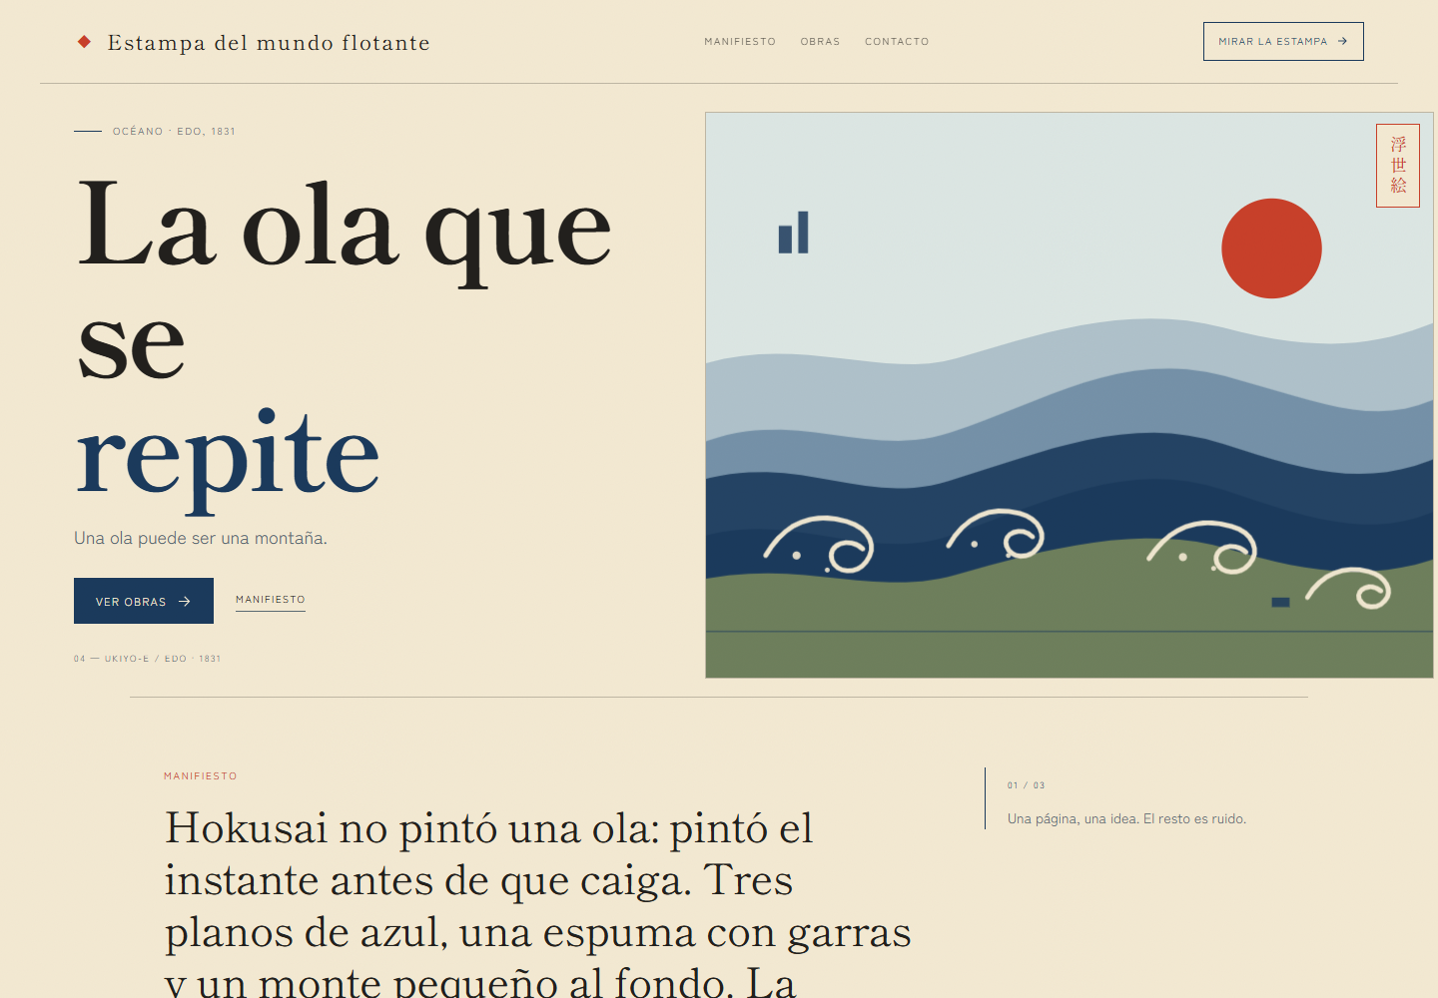This screenshot has height=998, width=1438.
Task: Click the red sun in the print
Action: tap(1271, 249)
